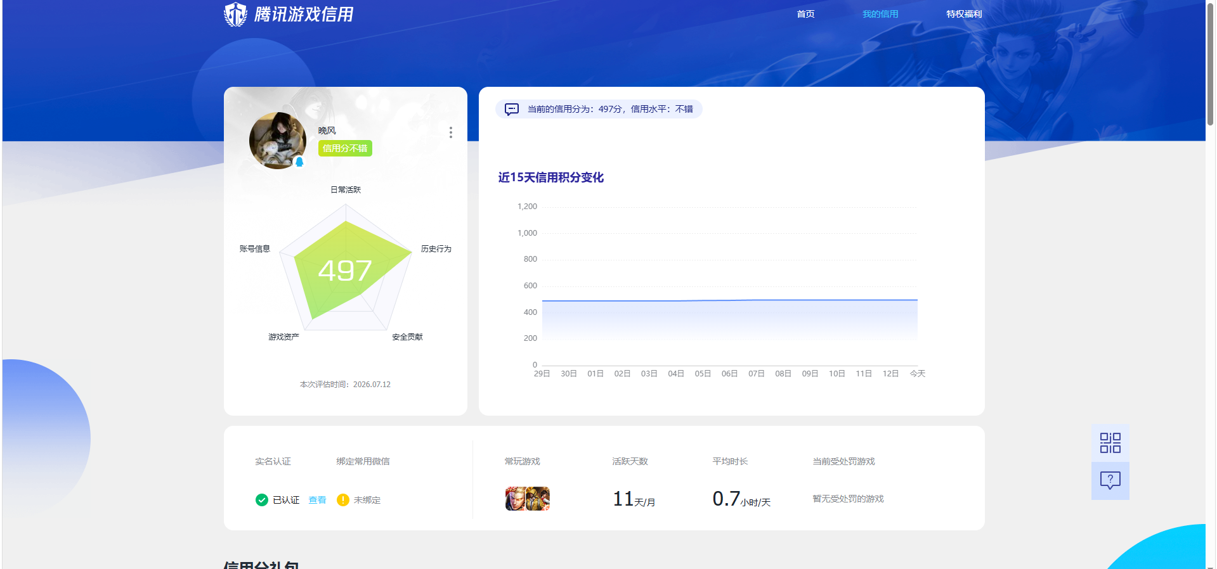This screenshot has width=1217, height=569.
Task: Click the 腾讯游戏信用 title text
Action: (304, 14)
